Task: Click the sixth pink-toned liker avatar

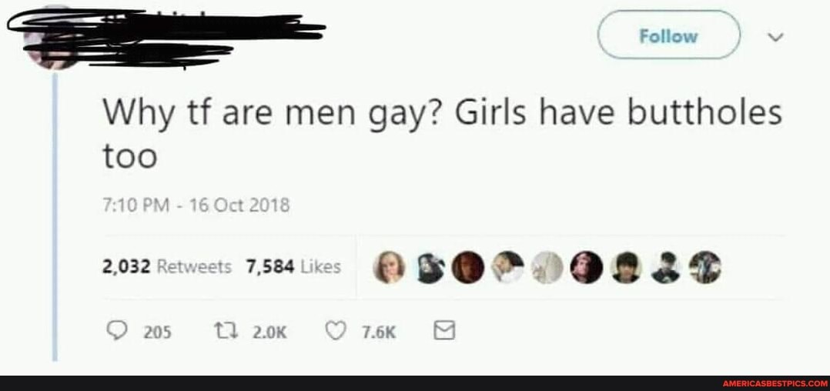Action: point(587,267)
